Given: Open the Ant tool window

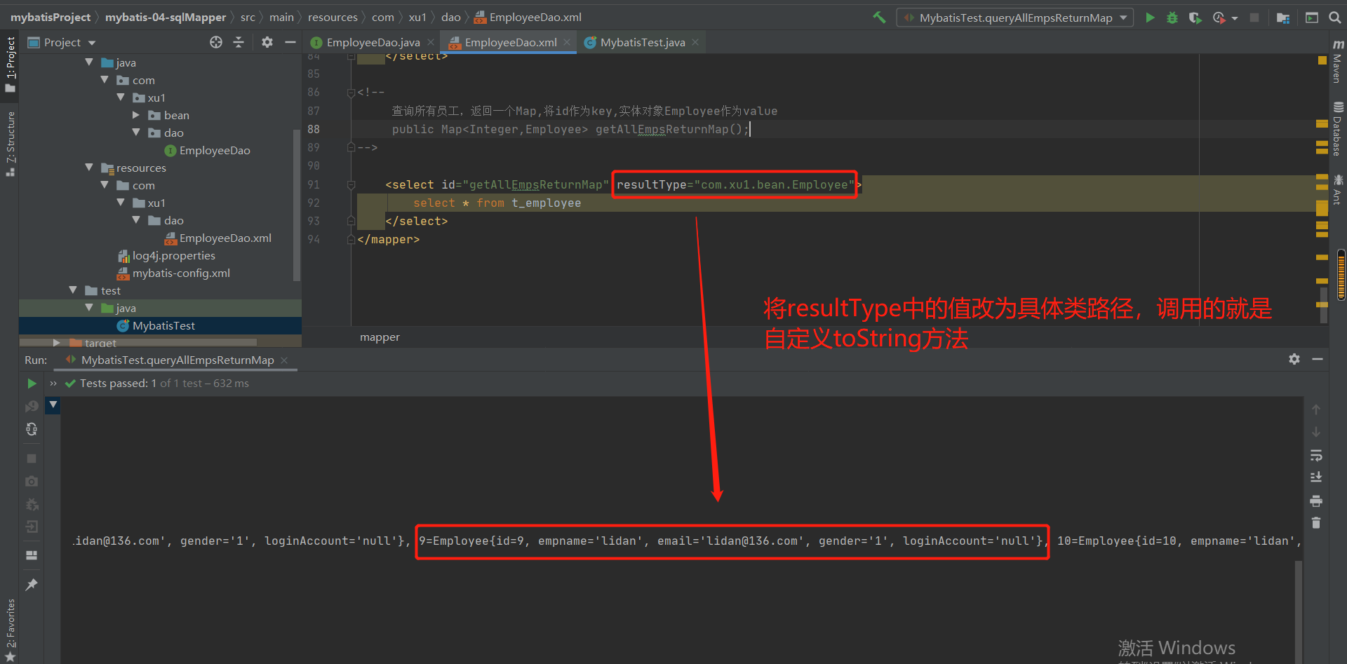Looking at the screenshot, I should (x=1338, y=190).
